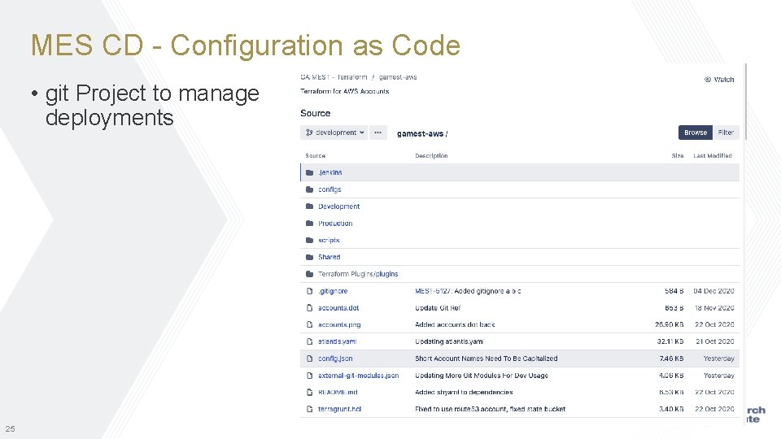Open the Development folder

[338, 206]
